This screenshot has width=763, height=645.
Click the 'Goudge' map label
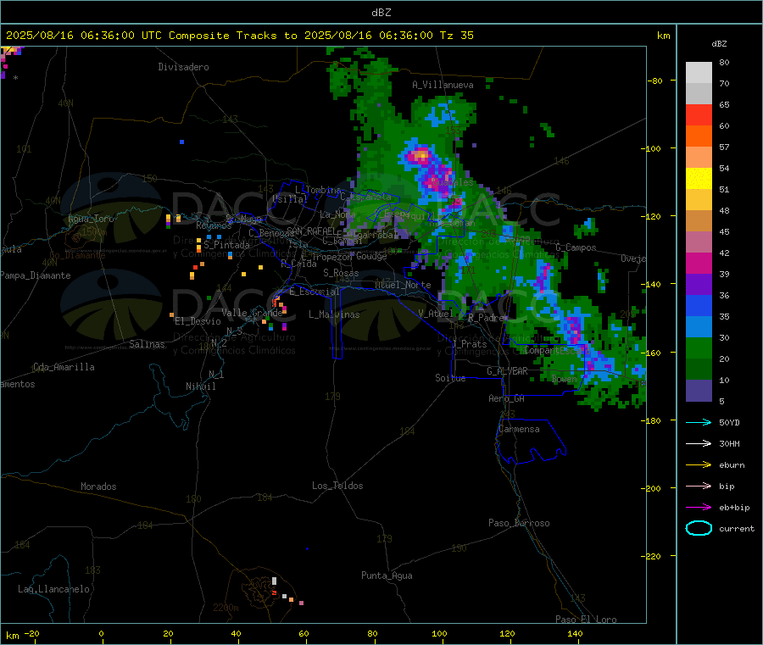coord(371,256)
